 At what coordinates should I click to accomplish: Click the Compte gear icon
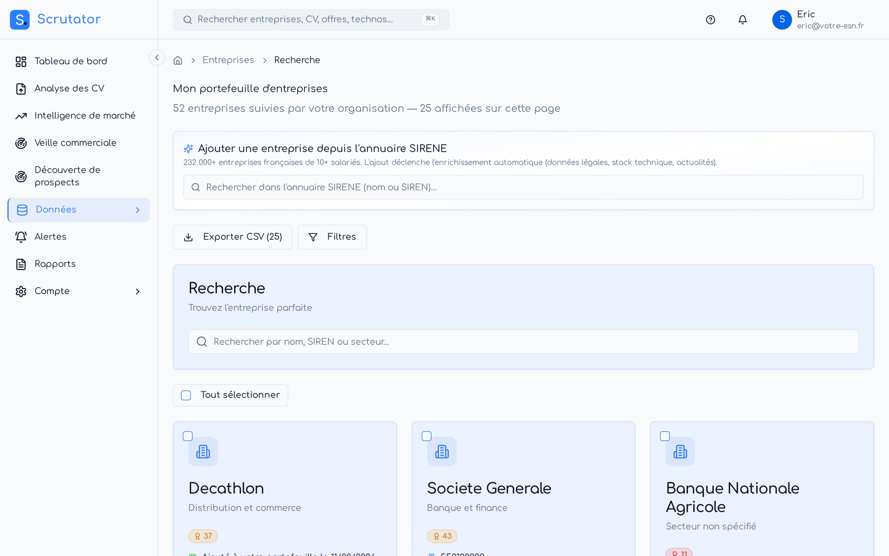[21, 291]
